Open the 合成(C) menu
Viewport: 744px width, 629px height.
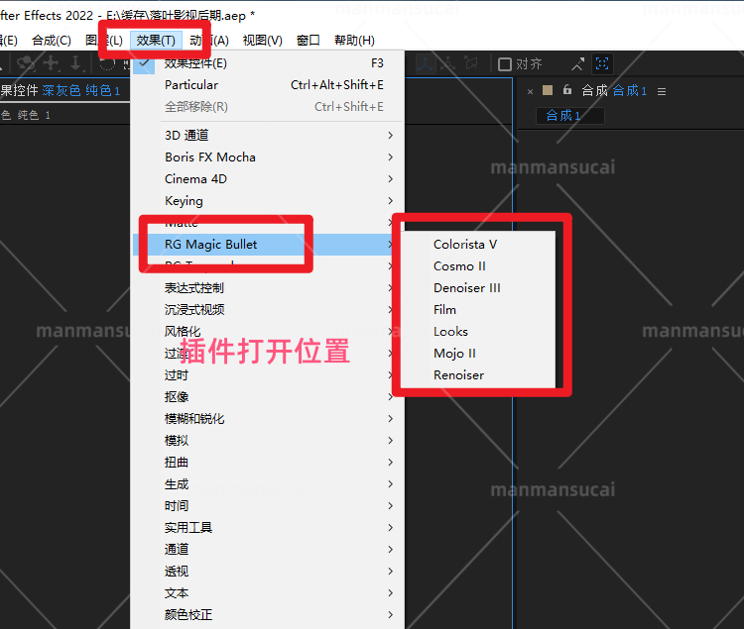coord(52,41)
